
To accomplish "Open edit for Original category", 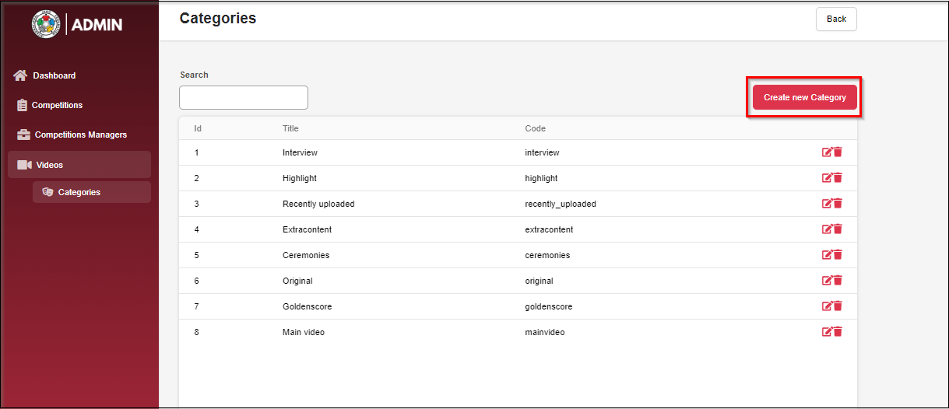I will coord(827,281).
